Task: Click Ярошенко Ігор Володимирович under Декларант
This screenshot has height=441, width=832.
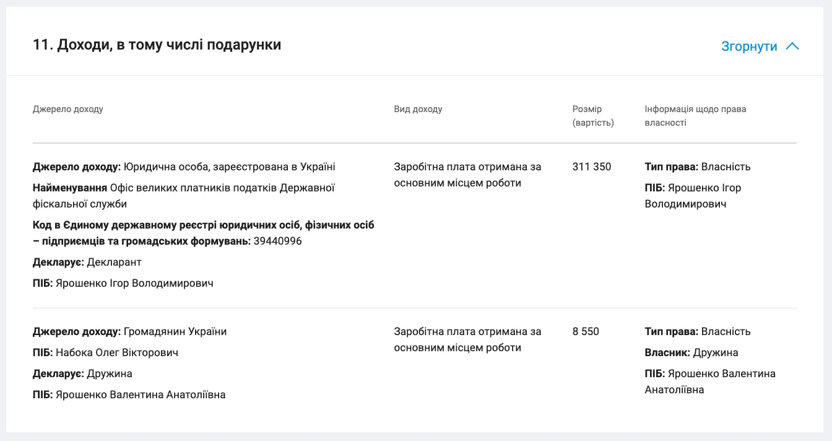Action: [x=134, y=283]
